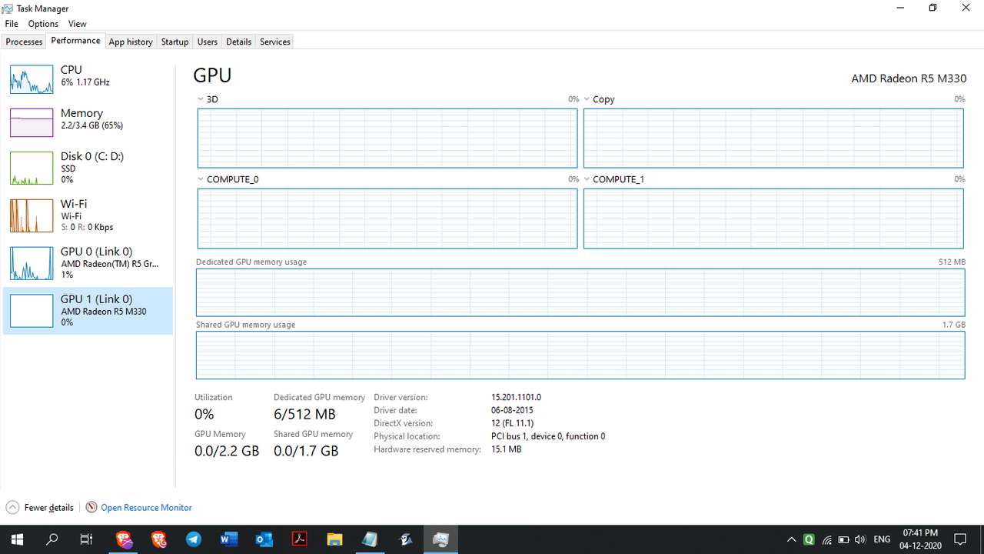Image resolution: width=984 pixels, height=554 pixels.
Task: Click the Task Manager title bar icon
Action: [8, 8]
